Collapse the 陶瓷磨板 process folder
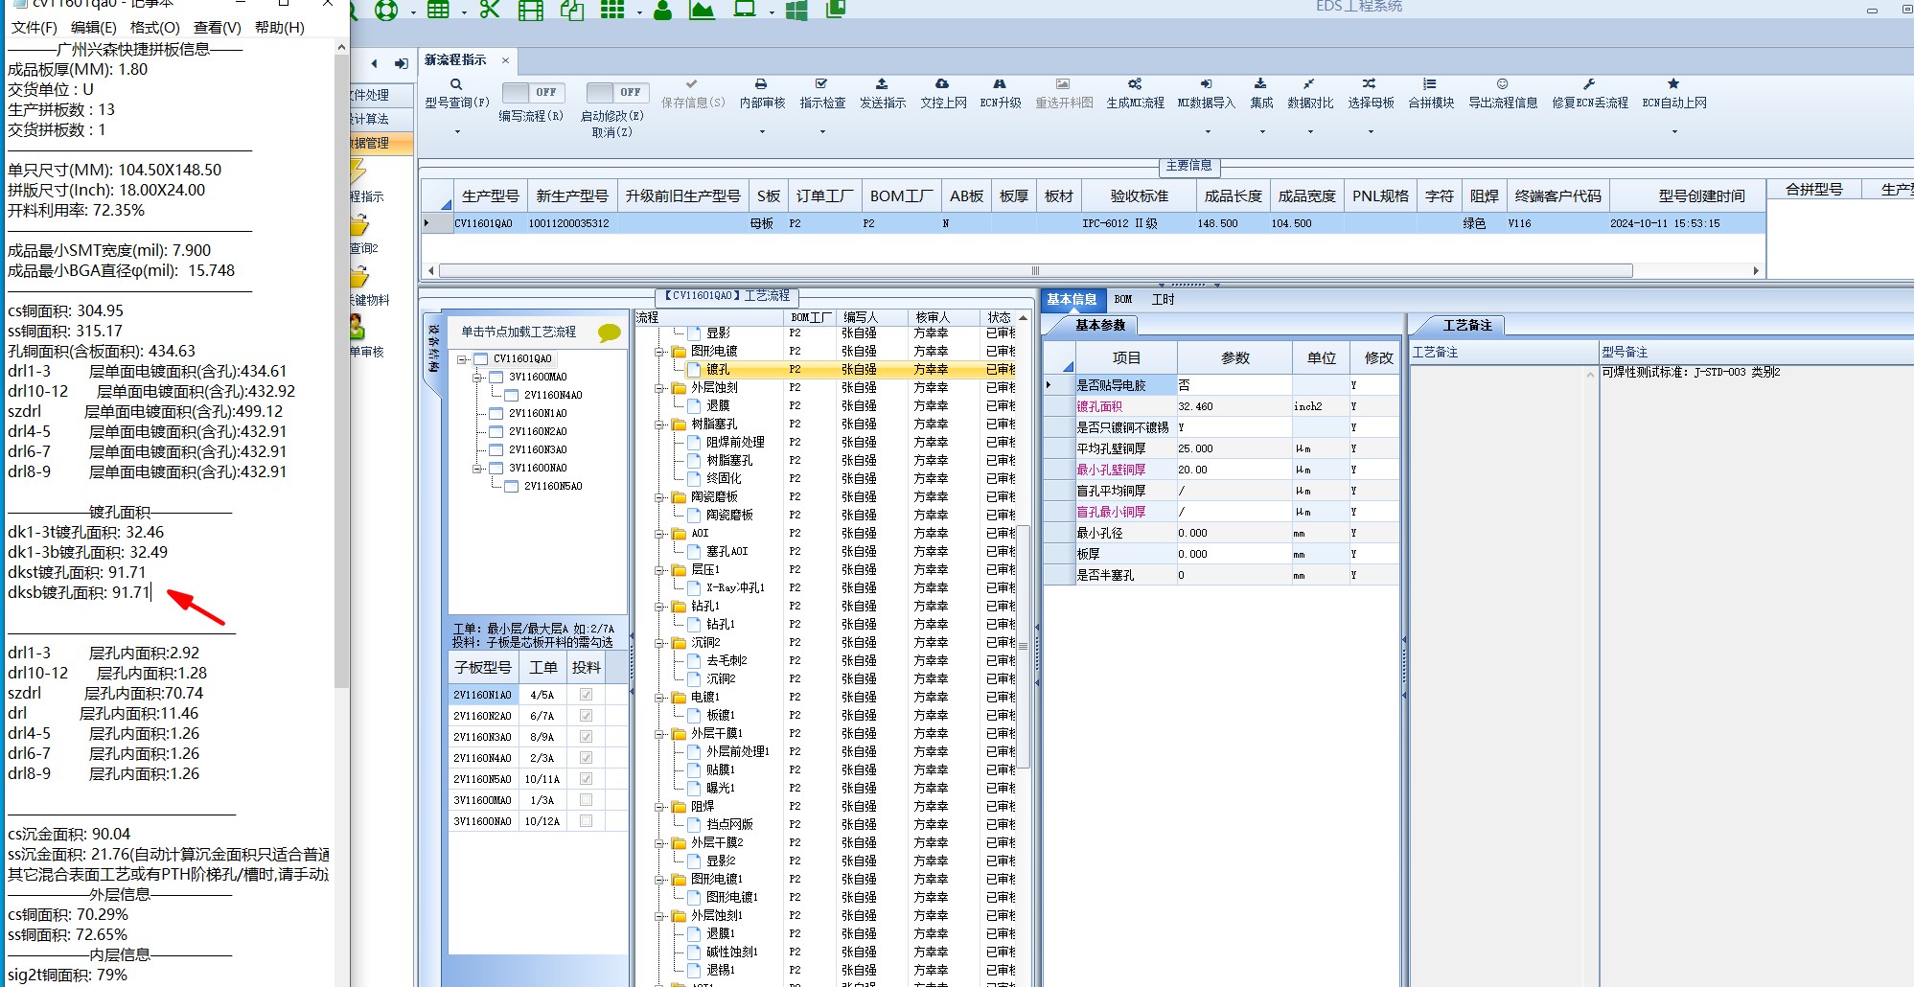1914x987 pixels. coord(659,497)
